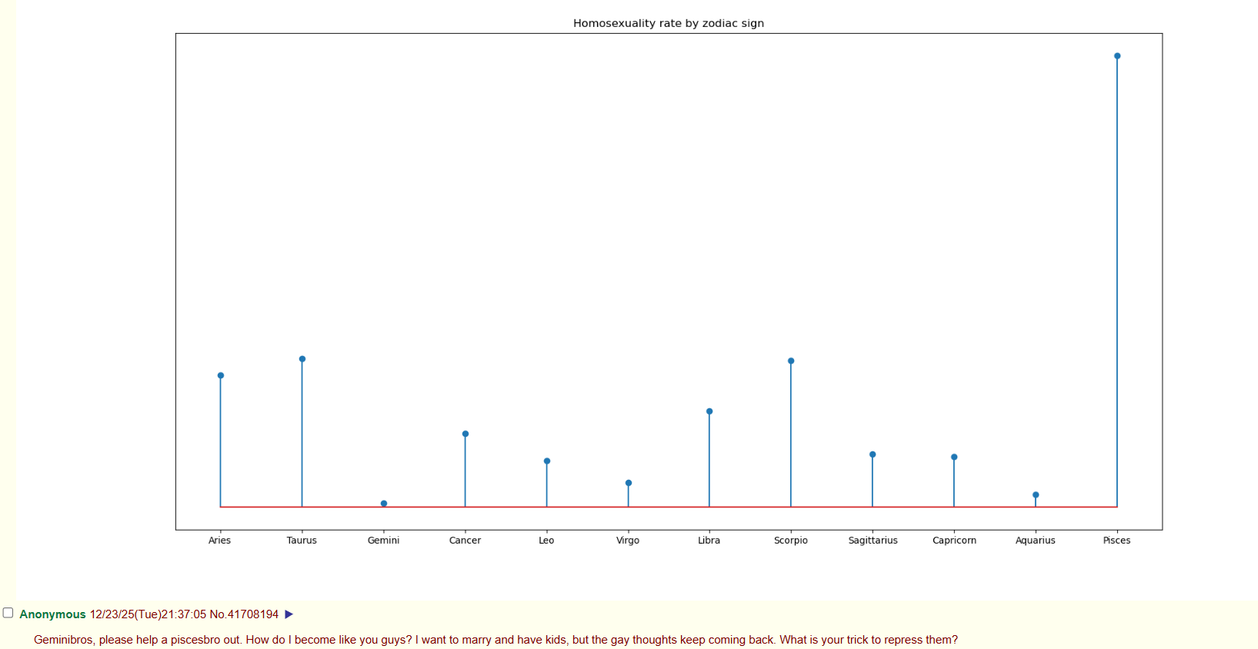The width and height of the screenshot is (1258, 649).
Task: Click the Aries axis label
Action: (220, 541)
